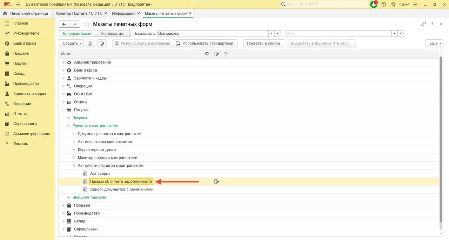
Task: Click the Найти search input
Action: (338, 34)
